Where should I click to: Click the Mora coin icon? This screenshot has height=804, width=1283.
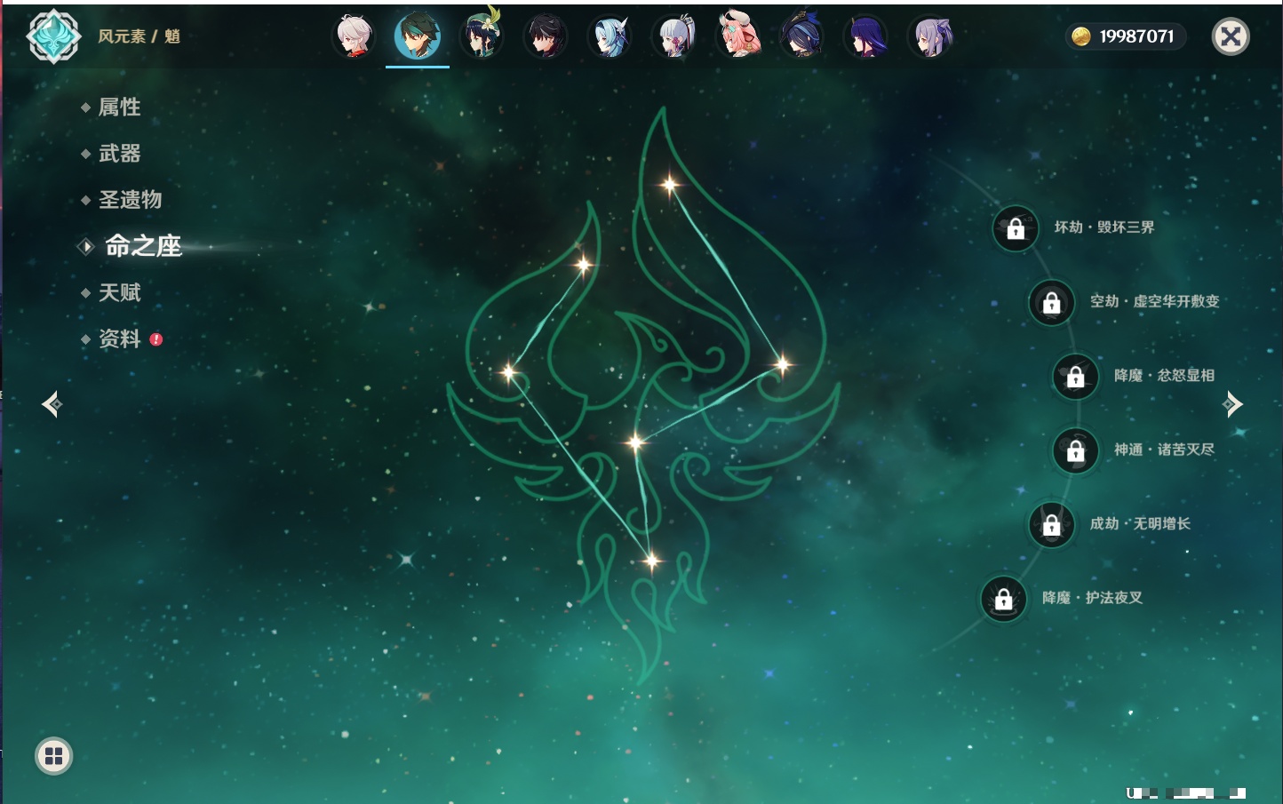pos(1081,36)
